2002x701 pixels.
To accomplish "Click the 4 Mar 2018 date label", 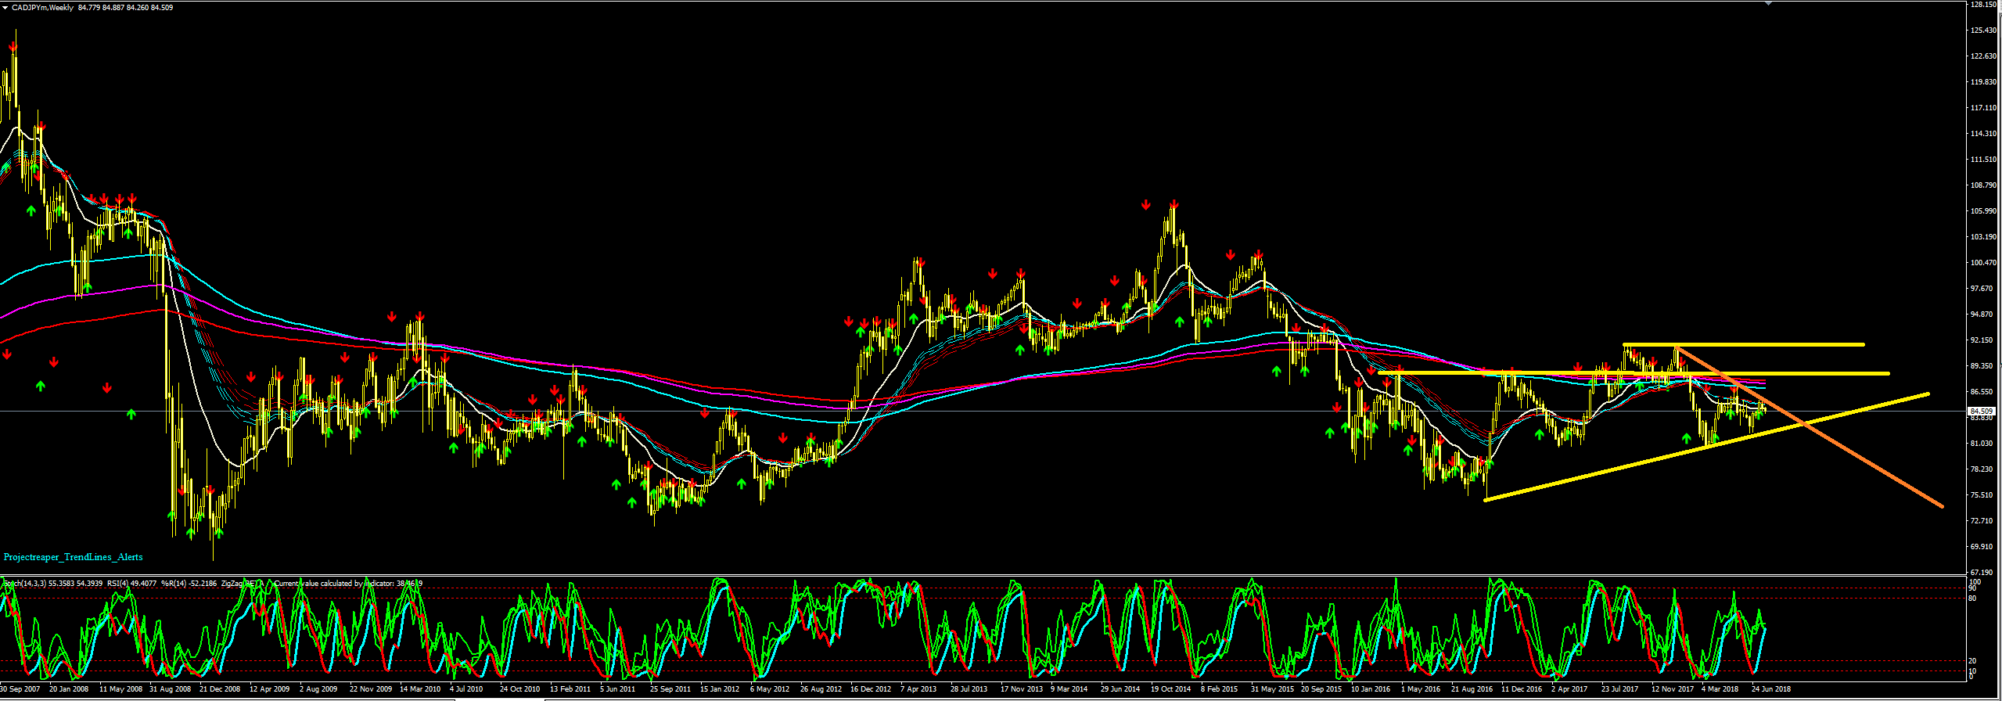I will (x=1720, y=689).
